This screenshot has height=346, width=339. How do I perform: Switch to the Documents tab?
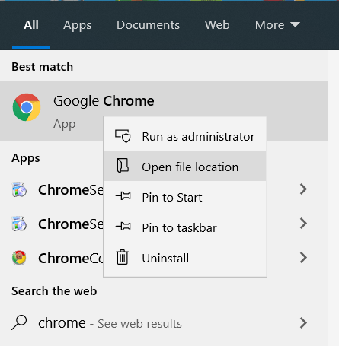click(x=148, y=25)
